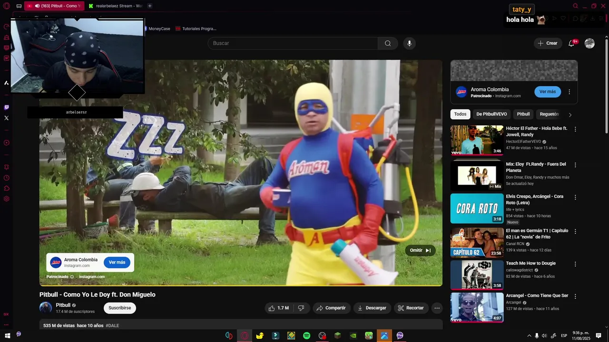
Task: Dislike the Pitbull video
Action: 301,308
